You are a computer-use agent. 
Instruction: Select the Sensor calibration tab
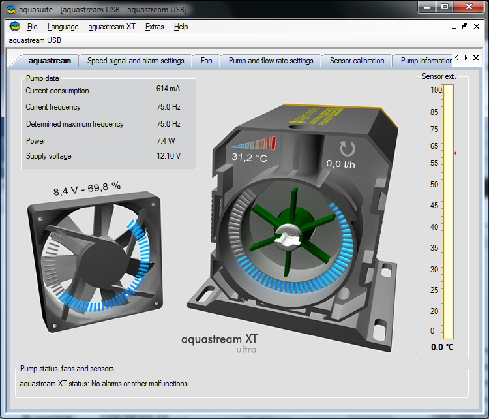click(x=357, y=61)
